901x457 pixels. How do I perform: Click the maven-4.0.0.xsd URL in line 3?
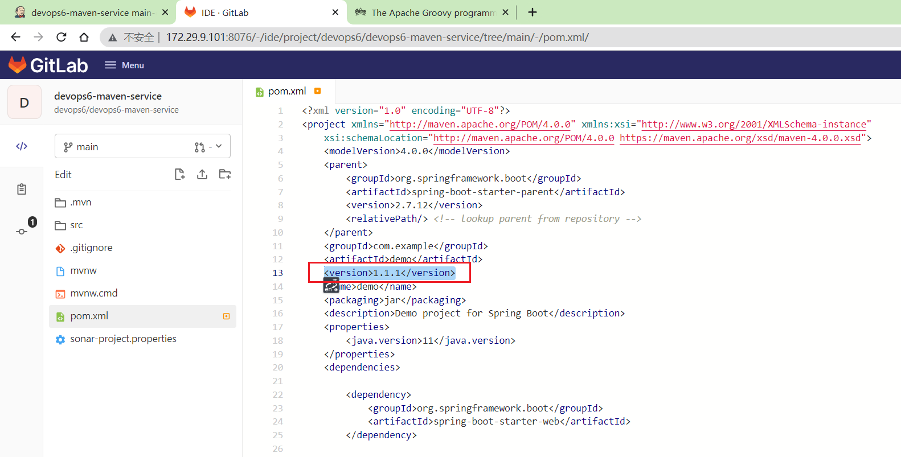pos(740,138)
